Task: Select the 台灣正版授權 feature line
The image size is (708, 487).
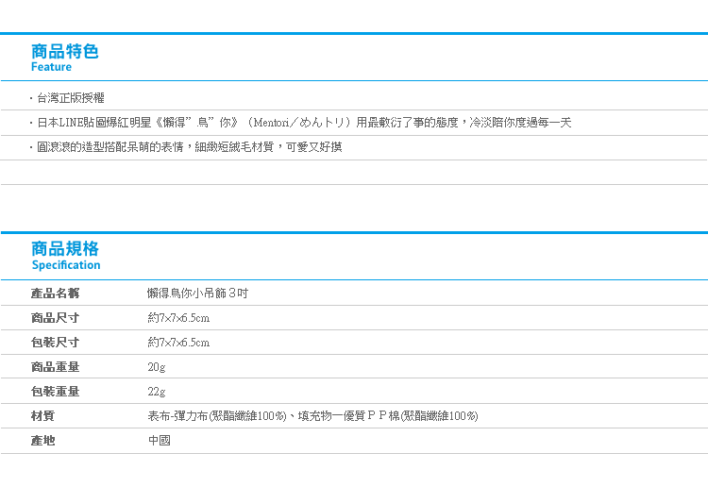Action: click(71, 98)
